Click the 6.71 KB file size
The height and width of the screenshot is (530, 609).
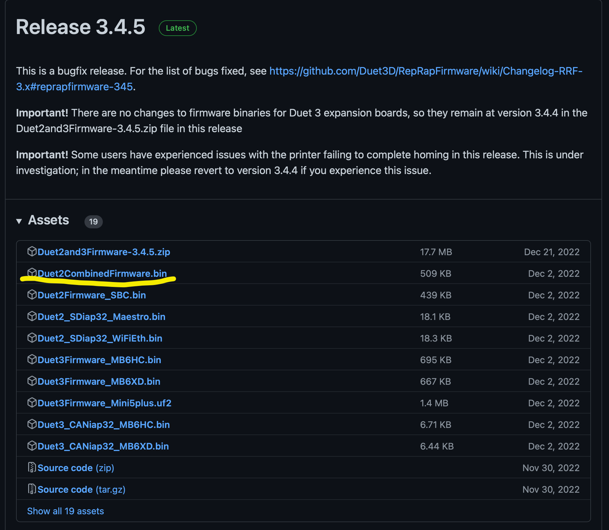(x=435, y=425)
